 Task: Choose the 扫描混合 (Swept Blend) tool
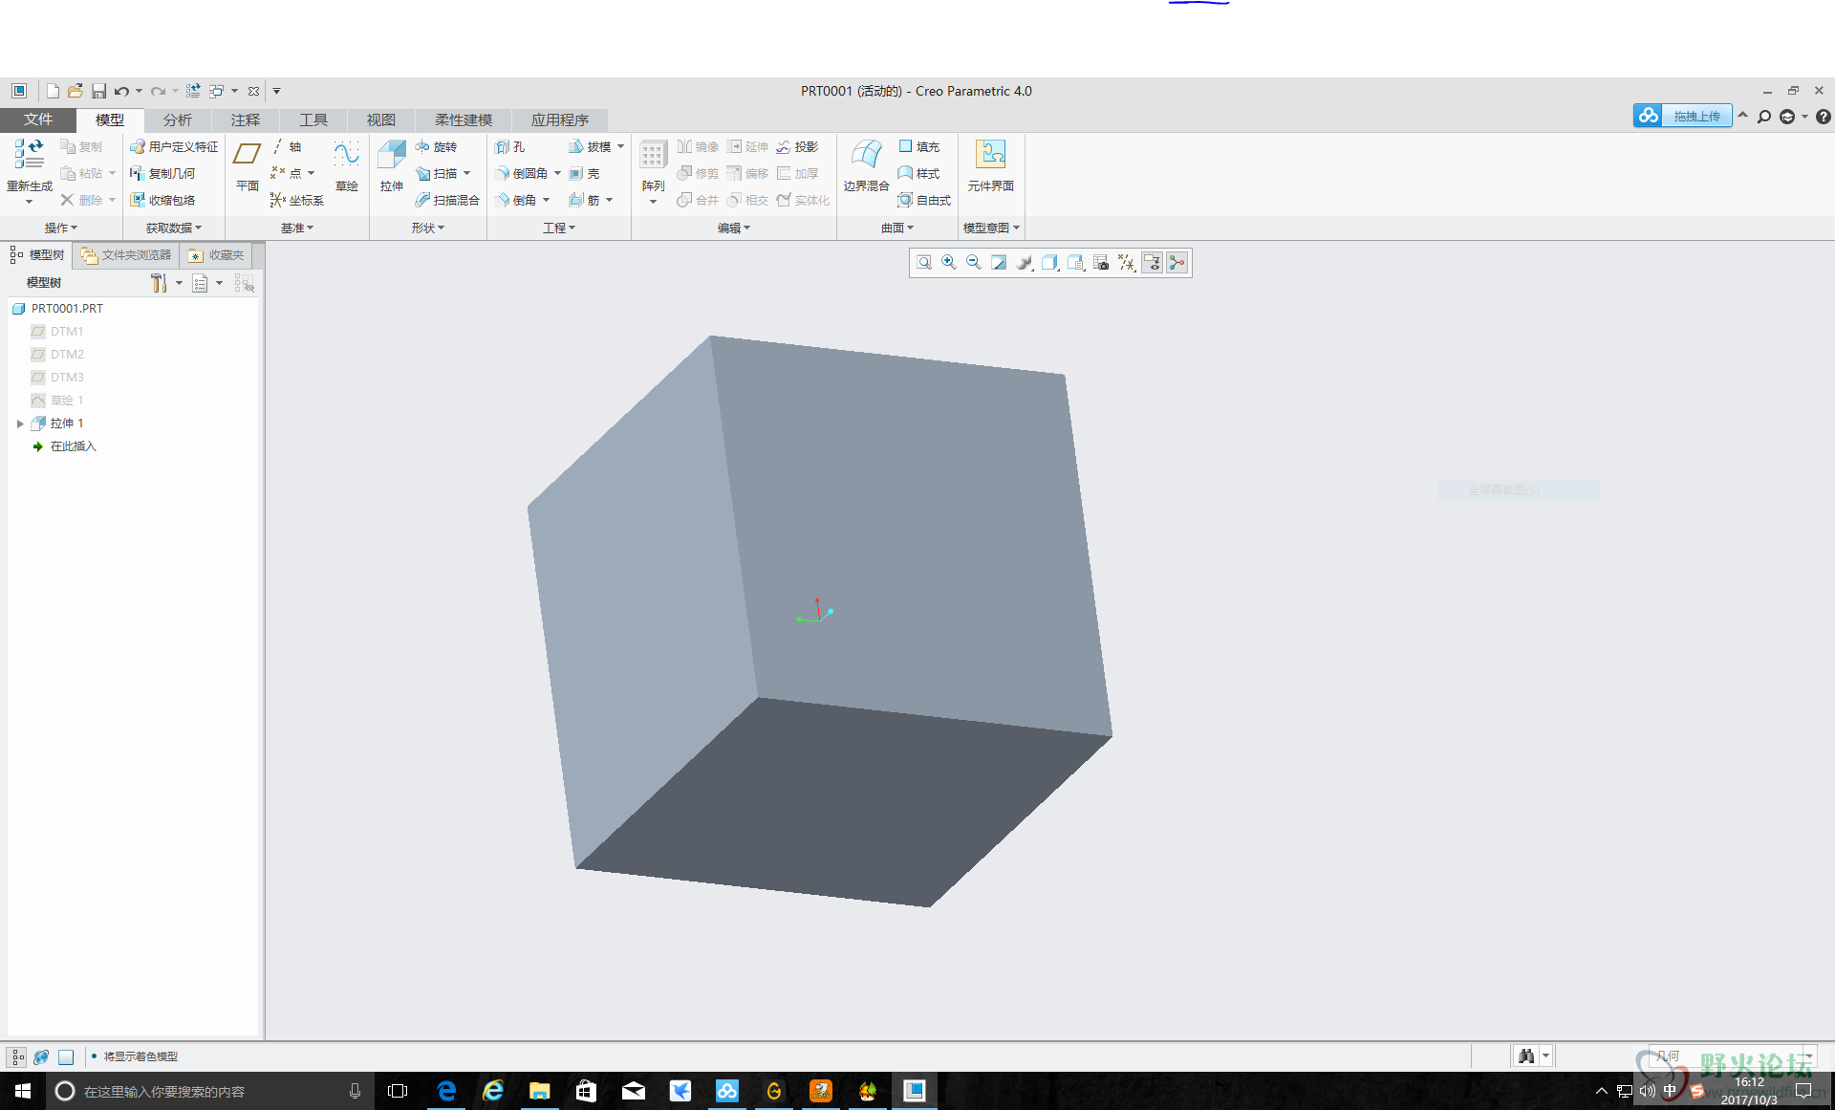[x=446, y=200]
